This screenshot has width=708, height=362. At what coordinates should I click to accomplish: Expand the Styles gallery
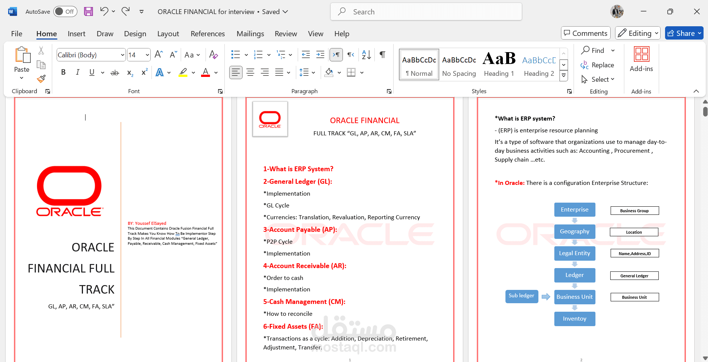click(x=564, y=76)
